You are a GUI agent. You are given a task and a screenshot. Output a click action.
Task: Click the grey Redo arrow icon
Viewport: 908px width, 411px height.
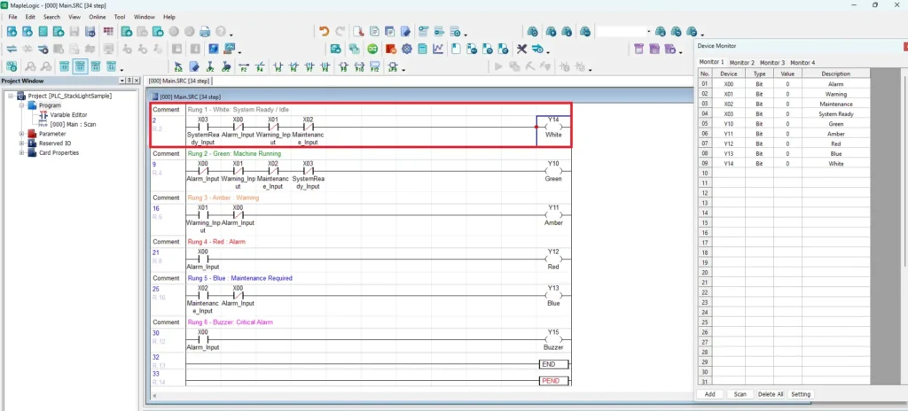coord(340,31)
